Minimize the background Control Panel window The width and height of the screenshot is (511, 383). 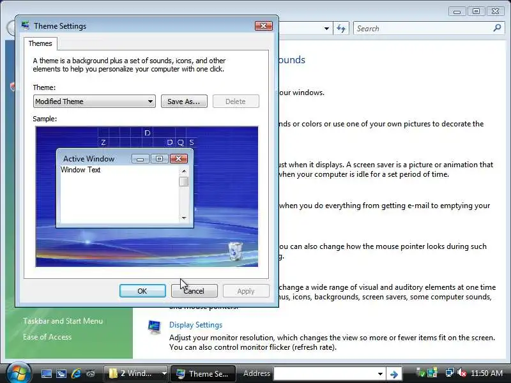click(457, 11)
